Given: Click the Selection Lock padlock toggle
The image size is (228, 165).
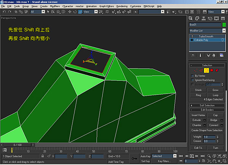Looking at the screenshot, I should click(43, 156).
